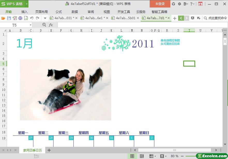Switch to page break preview icon
The image size is (228, 159).
(x=142, y=156)
